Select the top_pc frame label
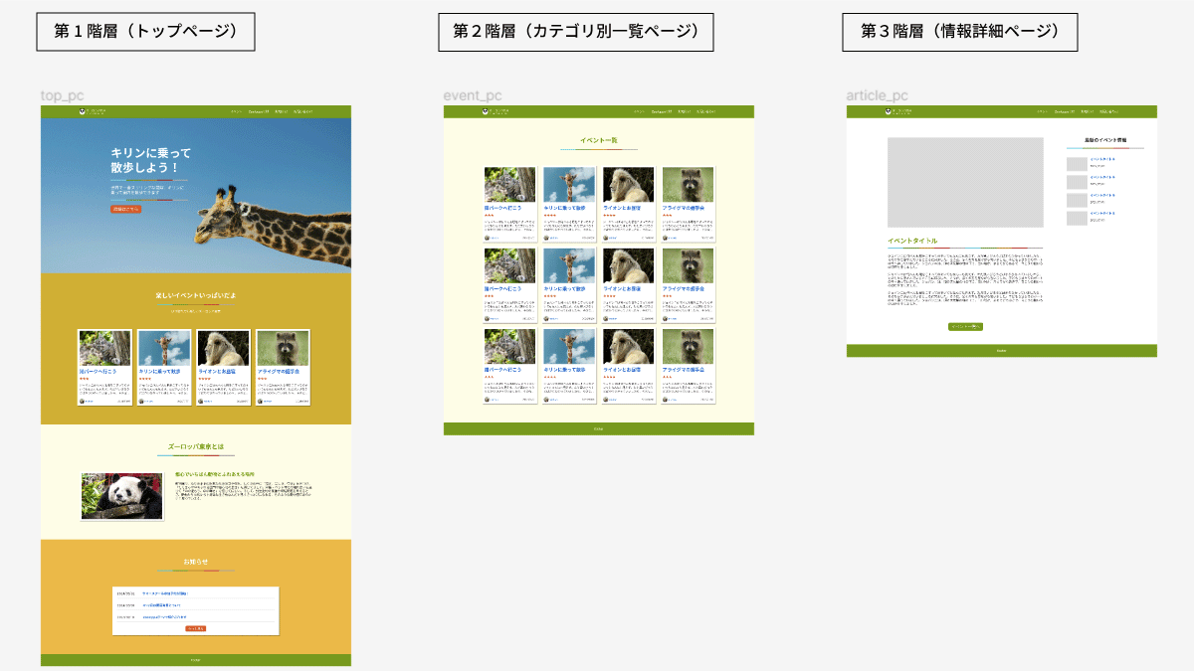This screenshot has width=1194, height=671. pyautogui.click(x=62, y=95)
